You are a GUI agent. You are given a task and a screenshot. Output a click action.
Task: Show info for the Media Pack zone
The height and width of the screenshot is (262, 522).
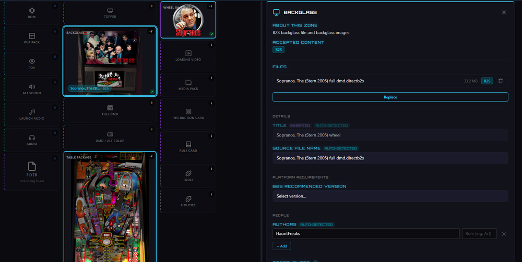tap(211, 78)
